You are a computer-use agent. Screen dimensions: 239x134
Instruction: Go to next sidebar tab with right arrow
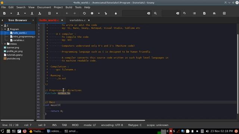click(x=33, y=20)
